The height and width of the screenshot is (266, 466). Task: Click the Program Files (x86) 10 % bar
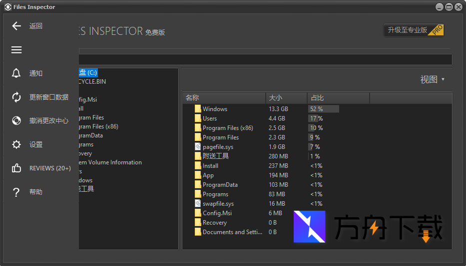click(311, 128)
